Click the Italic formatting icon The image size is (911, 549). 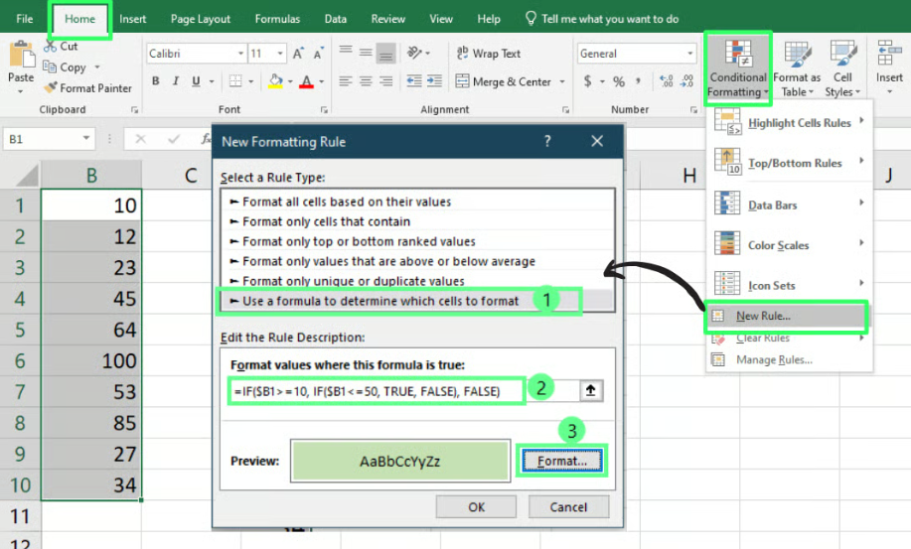[178, 82]
